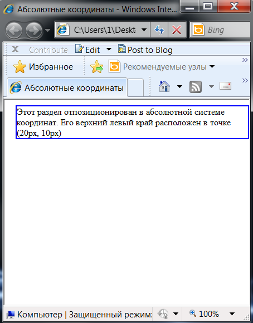Viewport: 253px width, 323px height.
Task: Click the Edit button in Contribute toolbar
Action: 87,50
